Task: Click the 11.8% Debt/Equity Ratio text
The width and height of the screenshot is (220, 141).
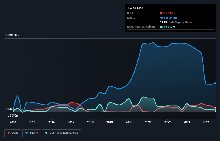Action: coord(176,22)
